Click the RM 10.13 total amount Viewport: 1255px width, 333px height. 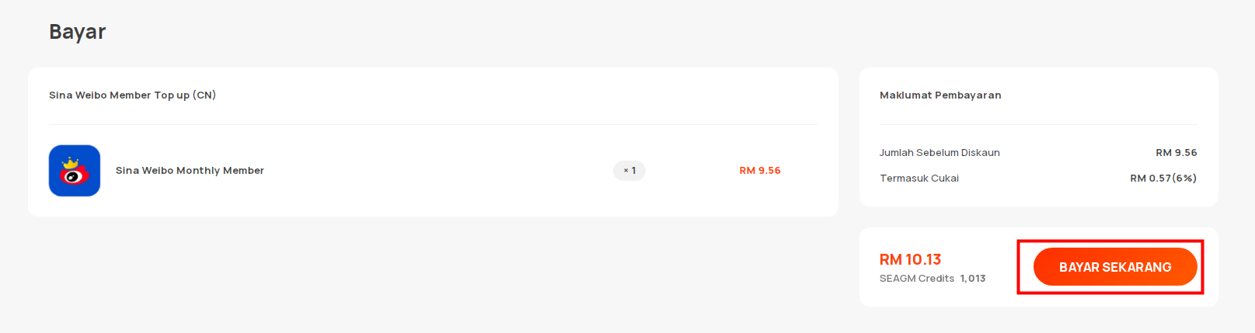tap(910, 259)
